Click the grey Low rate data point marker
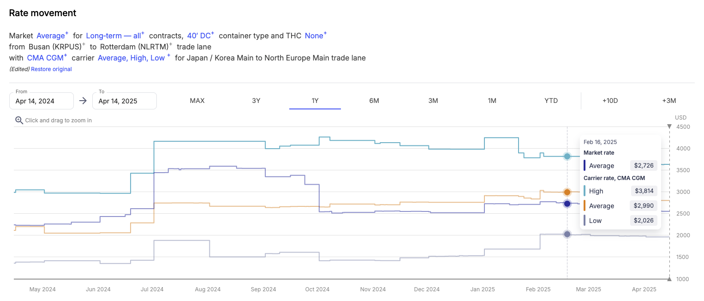This screenshot has width=704, height=301. [x=567, y=234]
